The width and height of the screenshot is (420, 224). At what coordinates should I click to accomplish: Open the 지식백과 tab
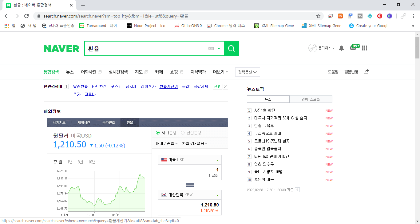pos(198,72)
